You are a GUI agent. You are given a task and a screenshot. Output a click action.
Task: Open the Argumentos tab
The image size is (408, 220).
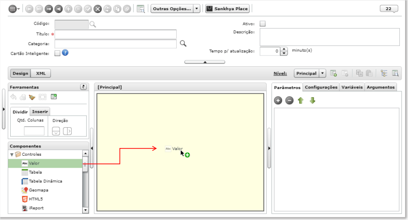[381, 87]
